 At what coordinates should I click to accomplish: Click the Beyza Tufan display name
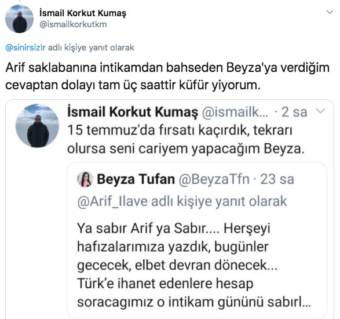click(136, 179)
